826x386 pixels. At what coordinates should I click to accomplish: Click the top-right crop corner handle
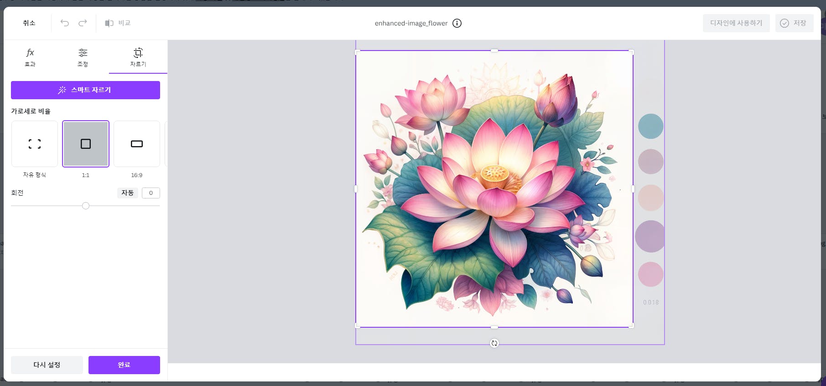point(632,52)
